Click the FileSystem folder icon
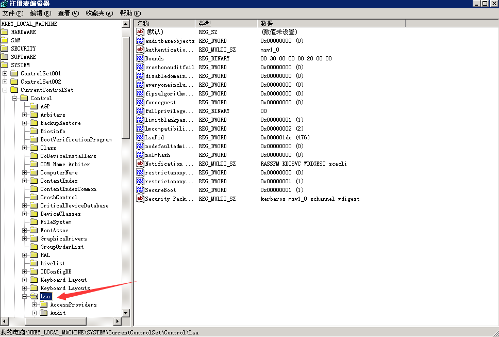Viewport: 499px width, 337px height. (x=34, y=222)
